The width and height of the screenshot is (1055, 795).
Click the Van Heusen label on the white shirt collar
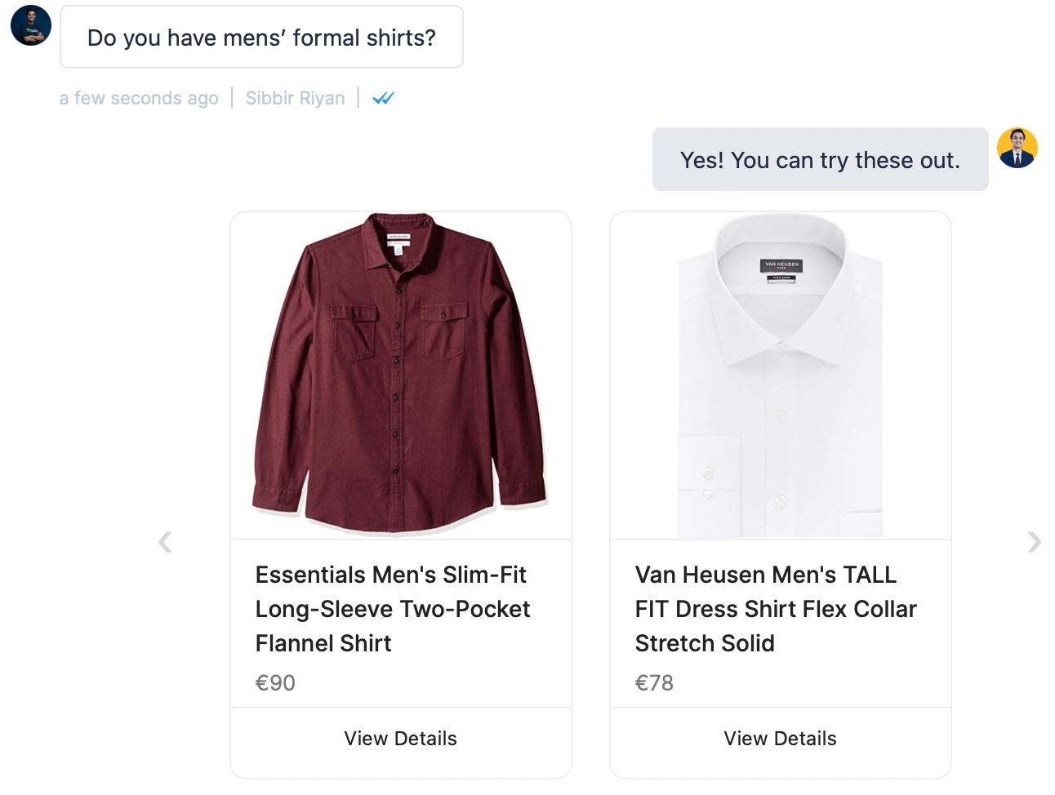pos(781,266)
